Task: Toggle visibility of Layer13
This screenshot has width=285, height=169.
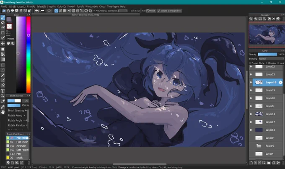Action: pos(251,130)
